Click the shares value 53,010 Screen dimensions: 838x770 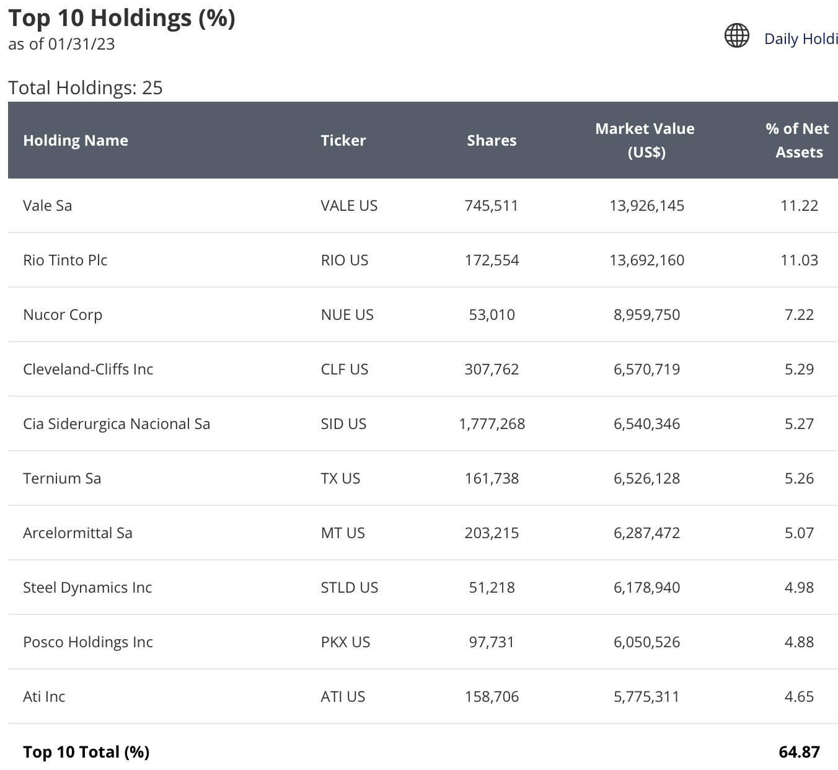tap(492, 314)
